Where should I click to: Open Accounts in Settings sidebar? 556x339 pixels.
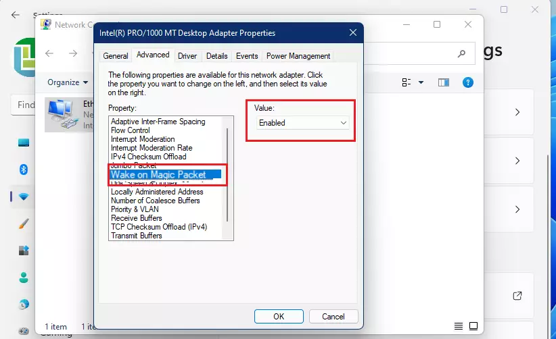[x=24, y=278]
